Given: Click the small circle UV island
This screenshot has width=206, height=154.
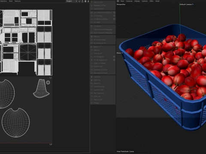Looking at the screenshot, I should 48,83.
